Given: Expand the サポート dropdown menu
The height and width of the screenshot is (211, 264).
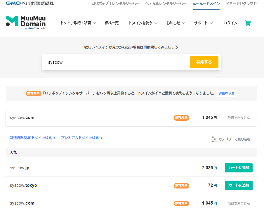Looking at the screenshot, I should pyautogui.click(x=203, y=23).
